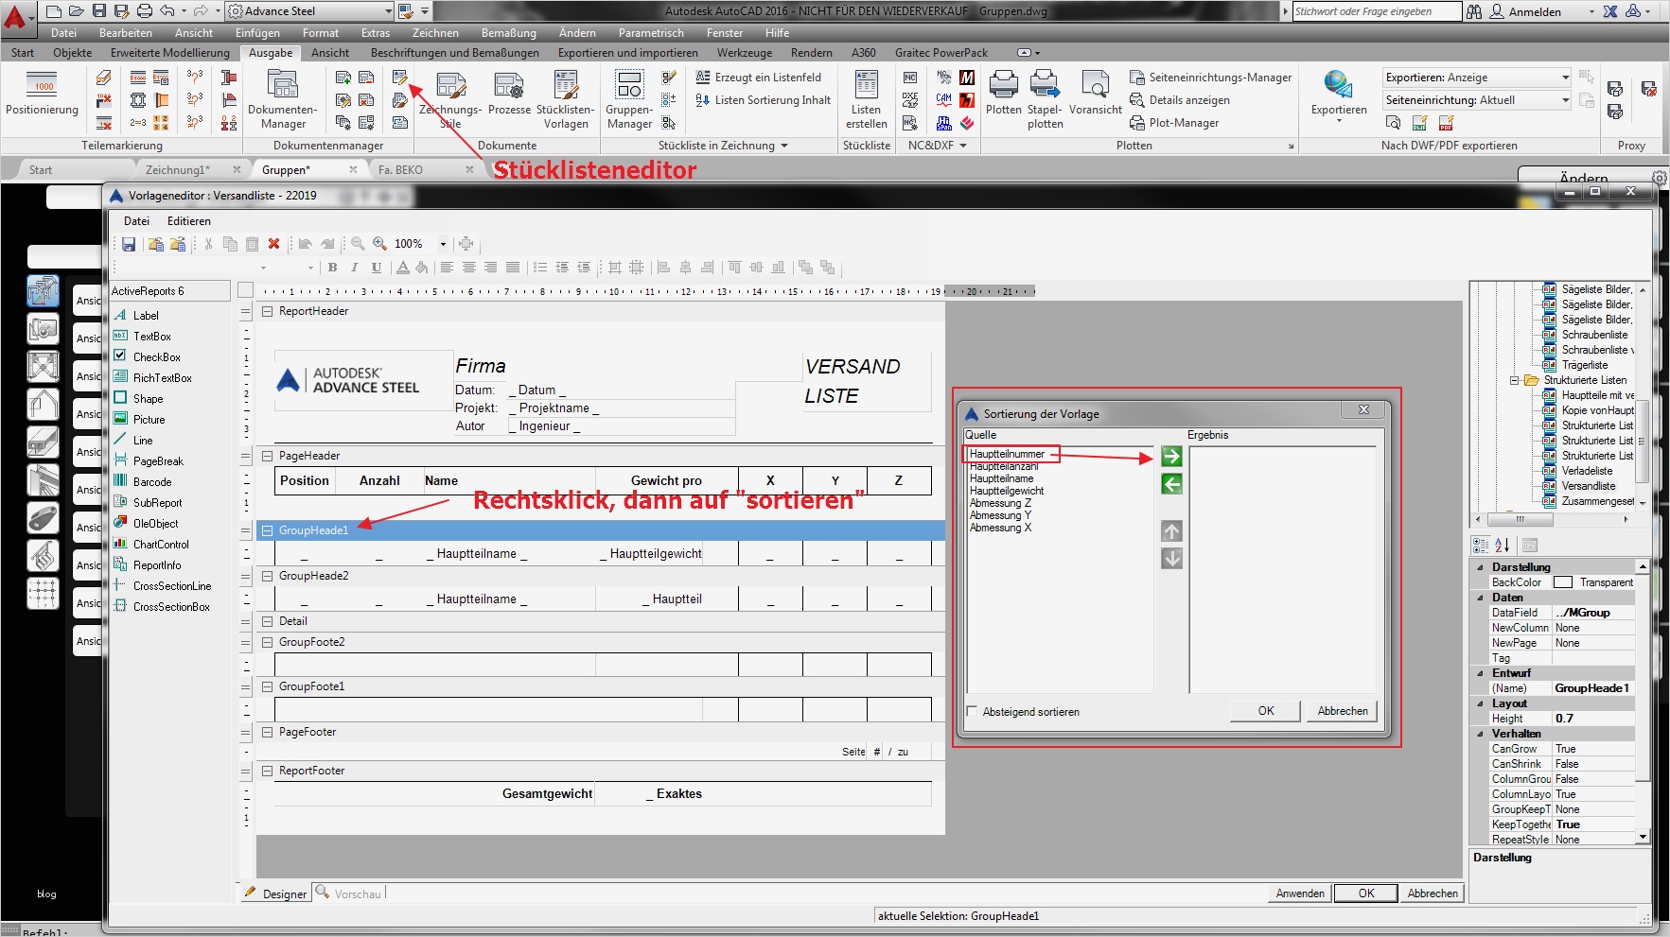
Task: Toggle underline formatting in the editor
Action: [377, 268]
